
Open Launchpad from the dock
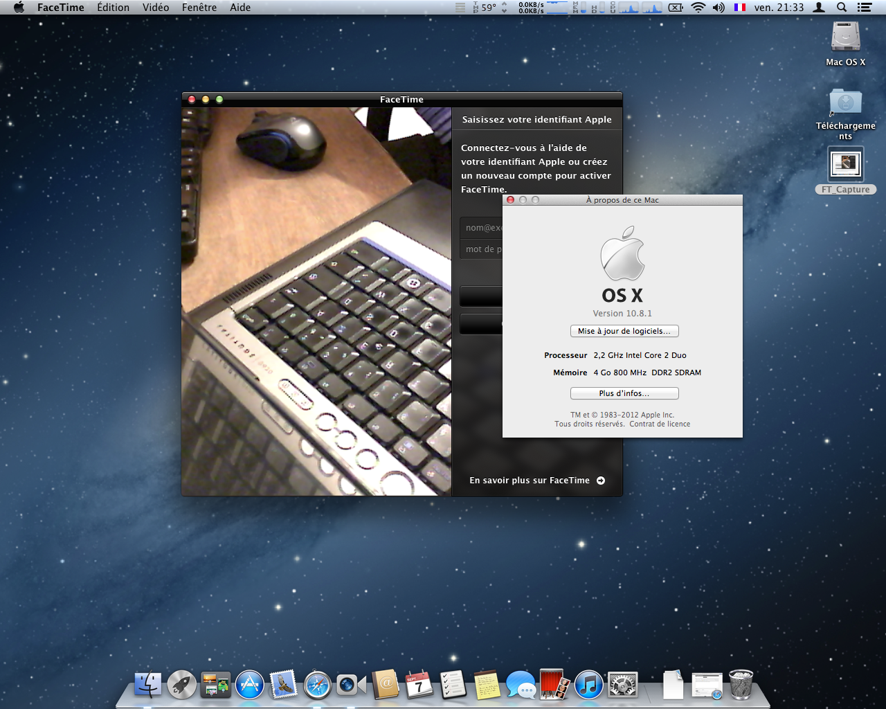(x=182, y=685)
